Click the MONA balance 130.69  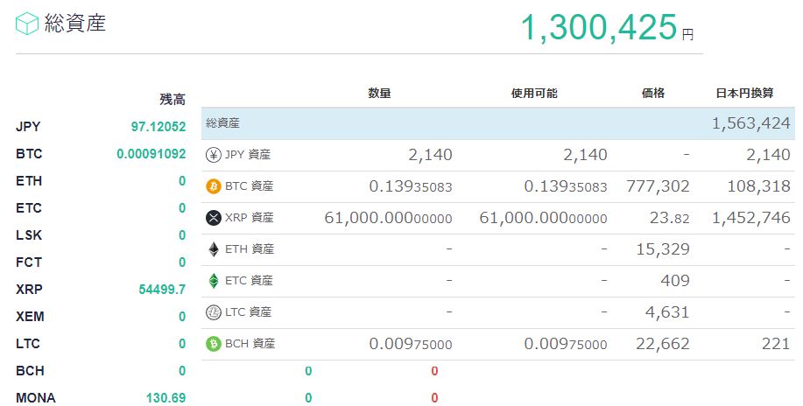[166, 398]
